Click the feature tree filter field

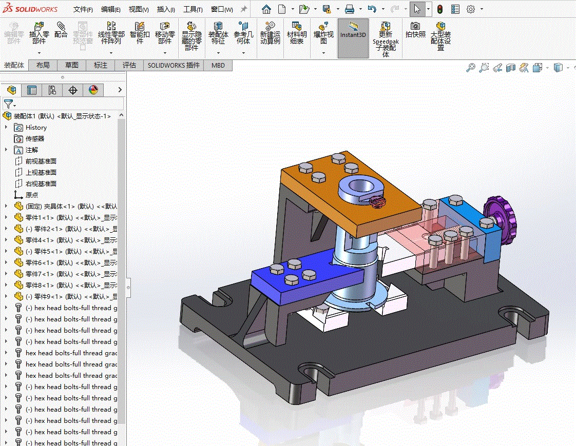63,104
